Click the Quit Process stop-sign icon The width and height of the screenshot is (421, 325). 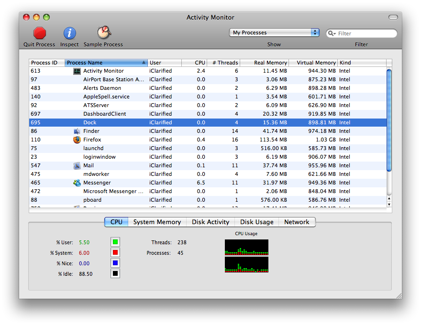(x=40, y=33)
